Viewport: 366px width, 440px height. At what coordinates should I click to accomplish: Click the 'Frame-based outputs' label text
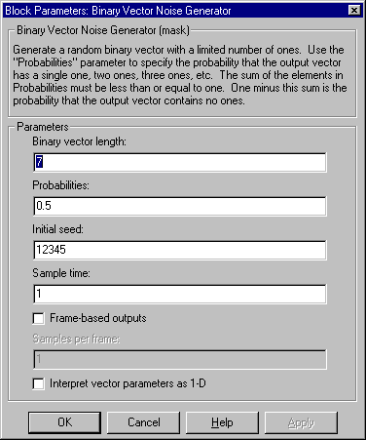[98, 318]
